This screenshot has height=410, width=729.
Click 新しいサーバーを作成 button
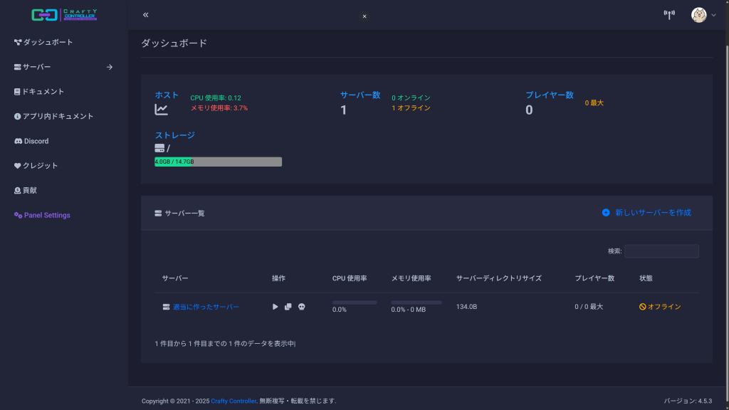click(646, 213)
